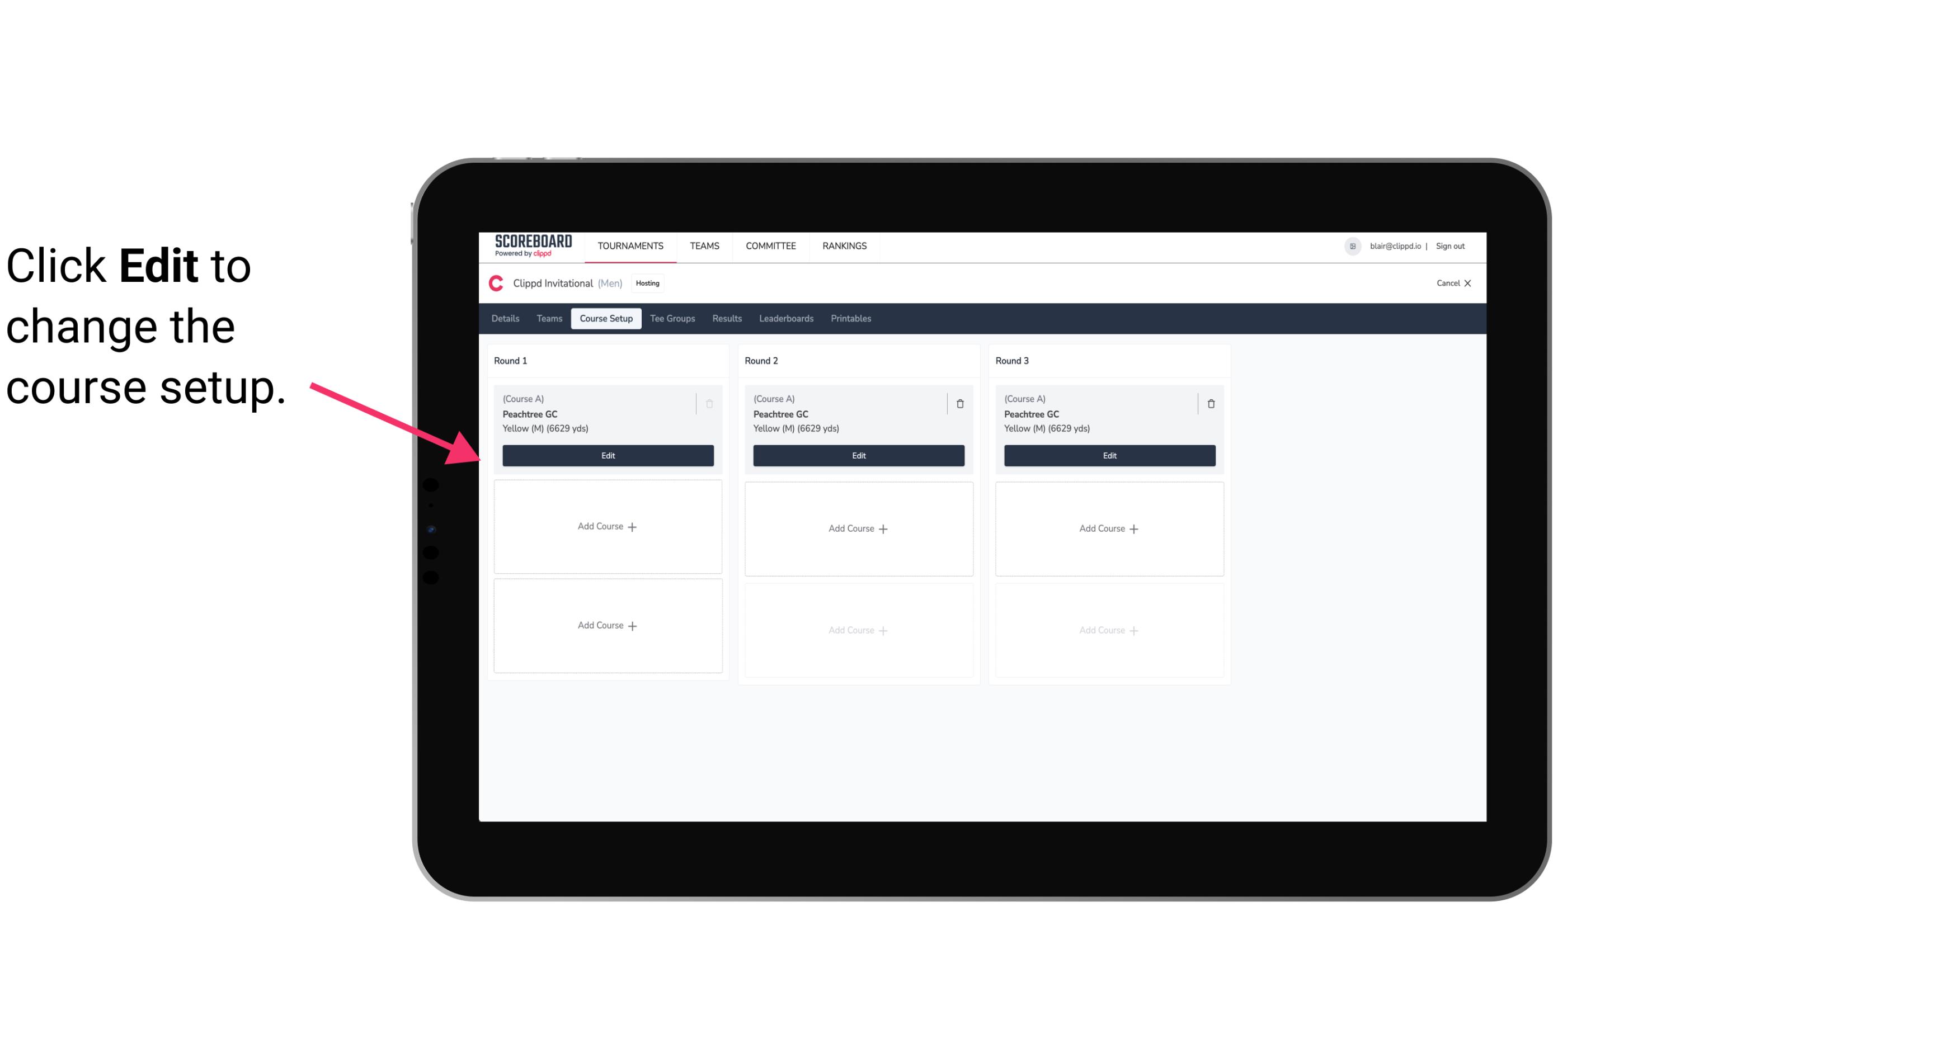Click the Course Setup tab
Viewport: 1958px width, 1053px height.
click(605, 318)
